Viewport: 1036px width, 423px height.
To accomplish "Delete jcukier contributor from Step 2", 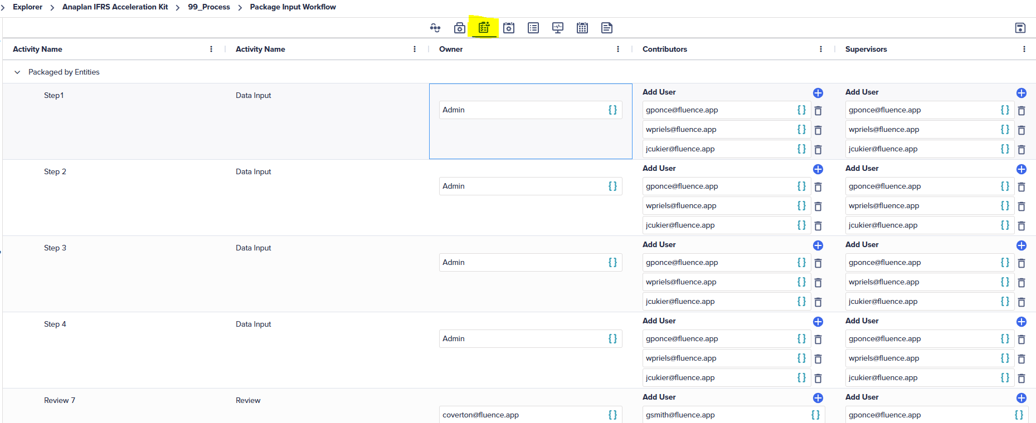I will click(x=818, y=226).
